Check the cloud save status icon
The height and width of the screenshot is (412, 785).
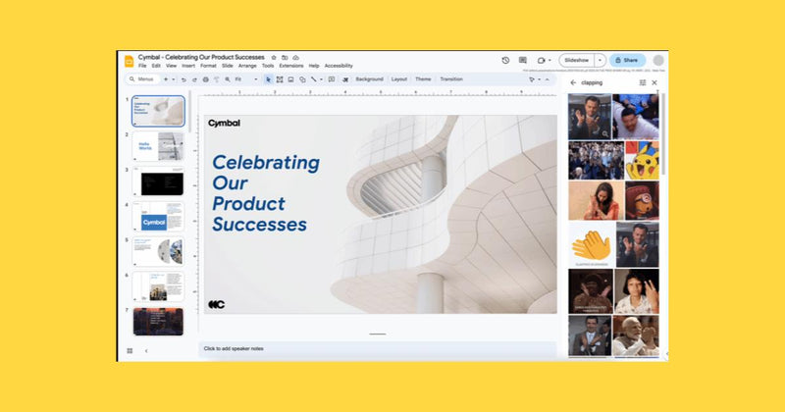pos(296,58)
